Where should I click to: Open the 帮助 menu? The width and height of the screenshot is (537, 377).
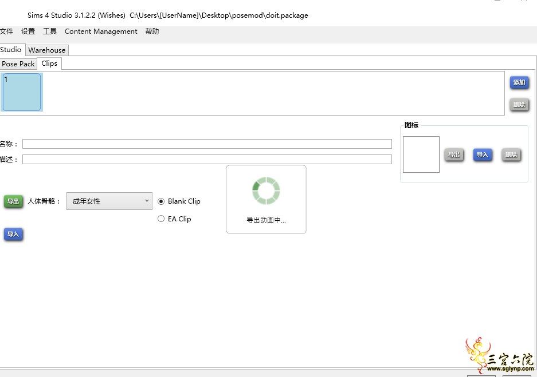pos(152,31)
